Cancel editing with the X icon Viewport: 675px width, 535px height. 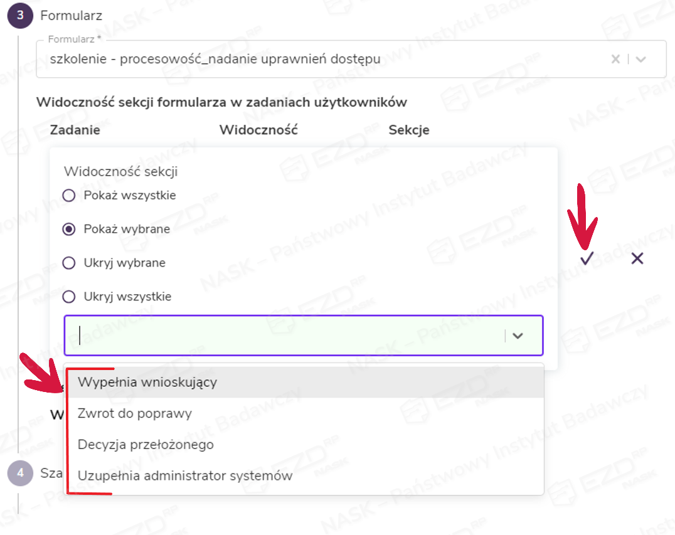[x=637, y=258]
